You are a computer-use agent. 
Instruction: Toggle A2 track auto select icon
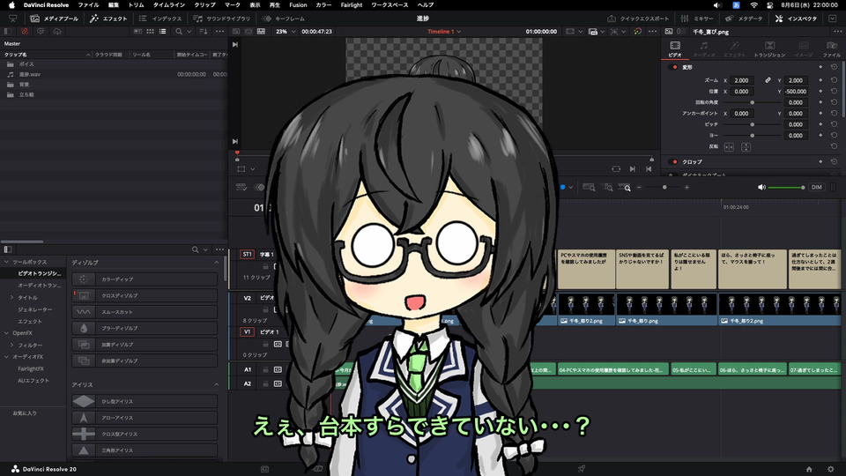tap(278, 383)
